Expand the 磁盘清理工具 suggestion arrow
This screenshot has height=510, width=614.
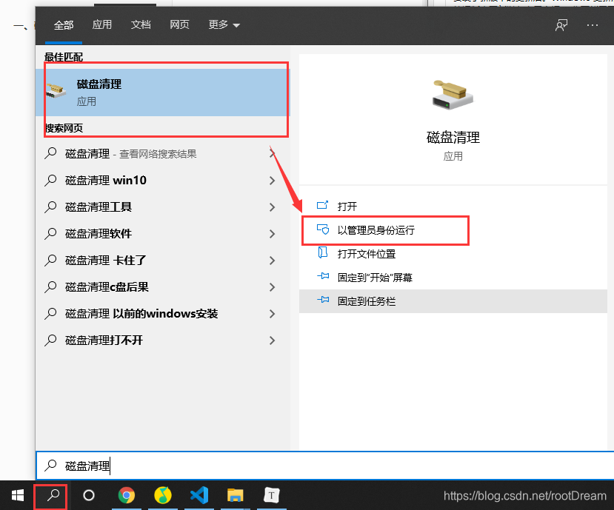273,207
